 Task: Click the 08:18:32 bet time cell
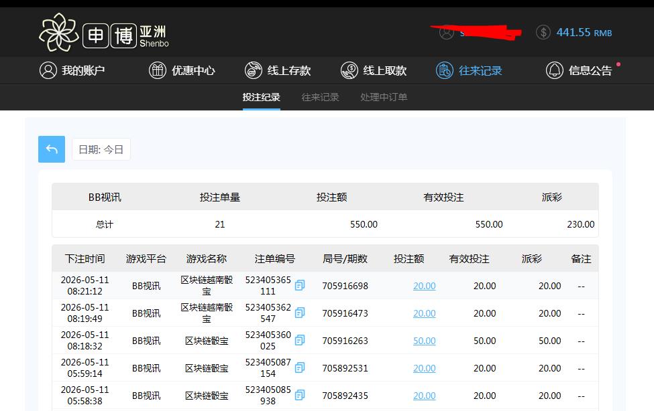coord(85,341)
